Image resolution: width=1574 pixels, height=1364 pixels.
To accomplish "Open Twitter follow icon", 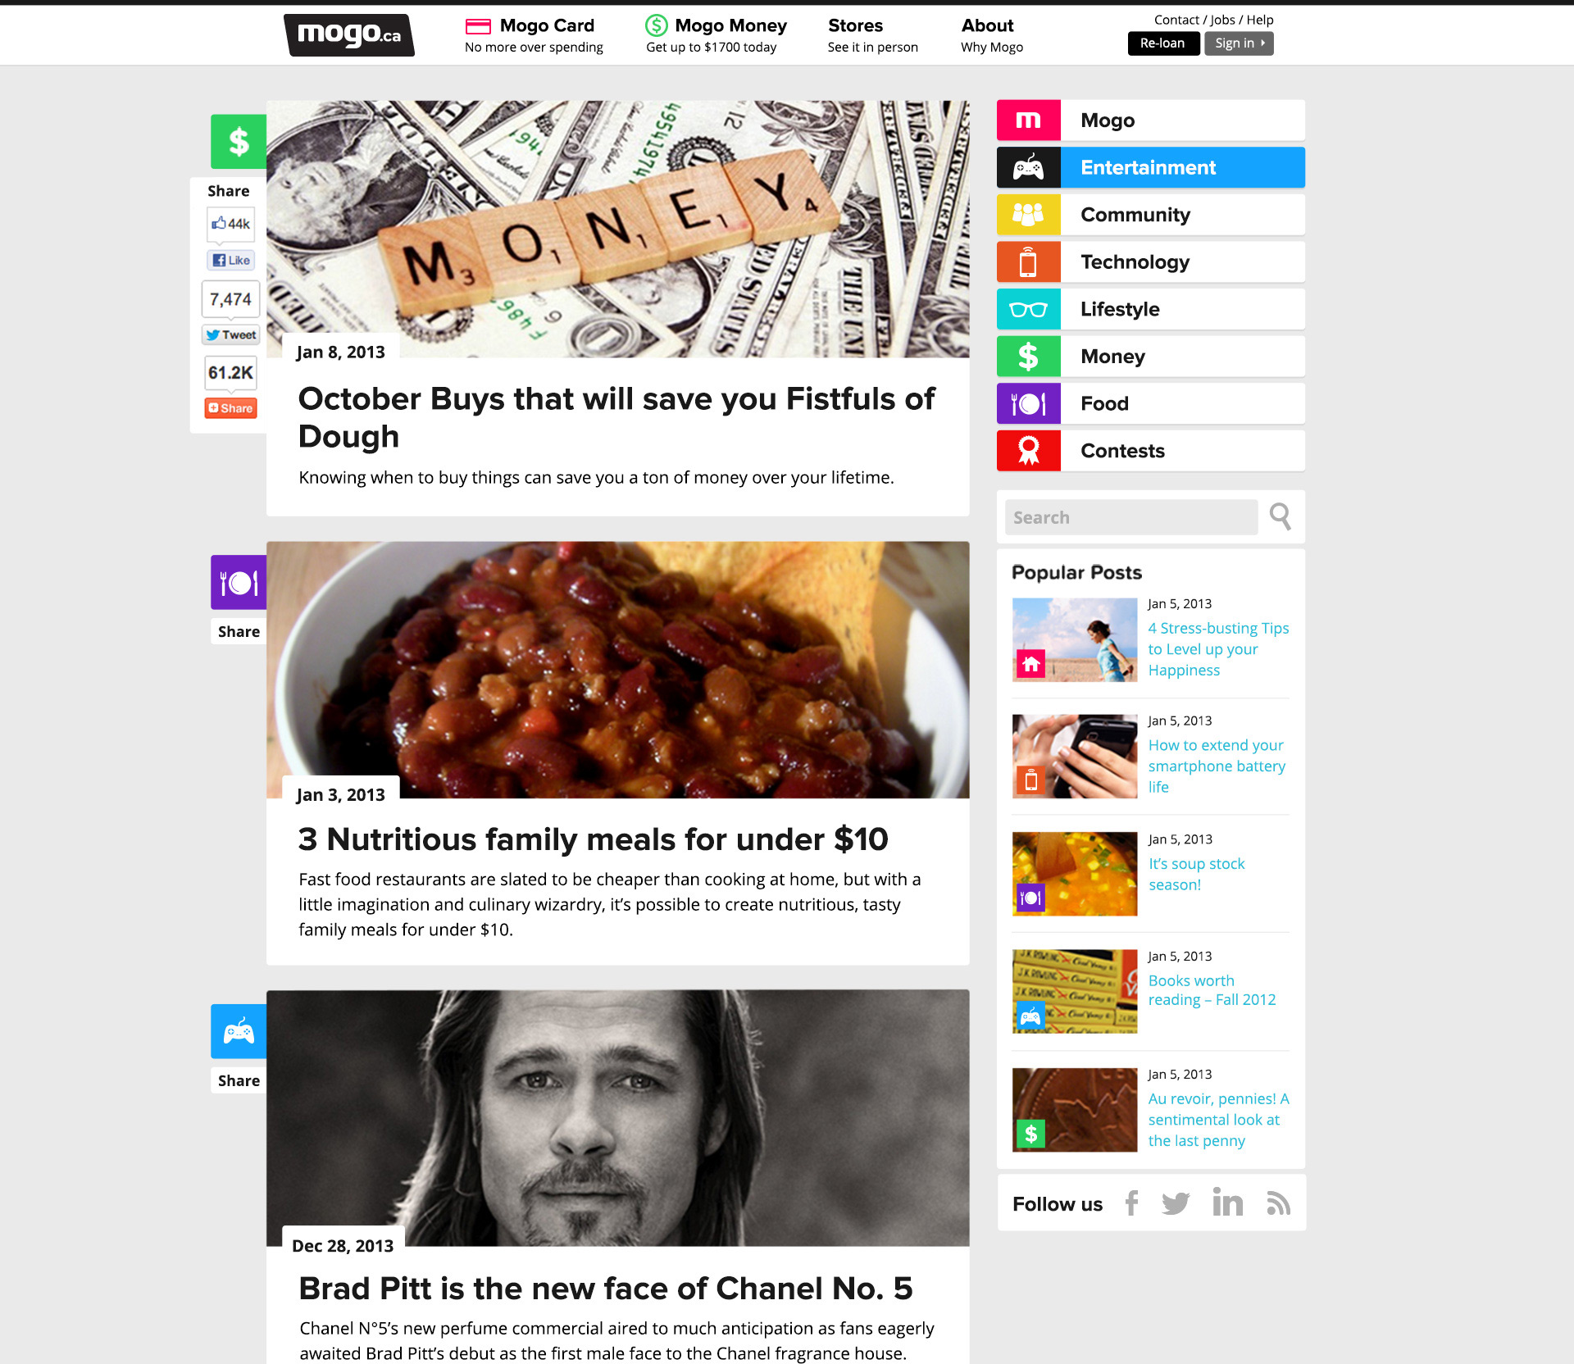I will [x=1176, y=1203].
